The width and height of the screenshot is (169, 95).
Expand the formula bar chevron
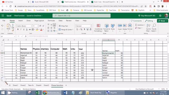click(168, 36)
